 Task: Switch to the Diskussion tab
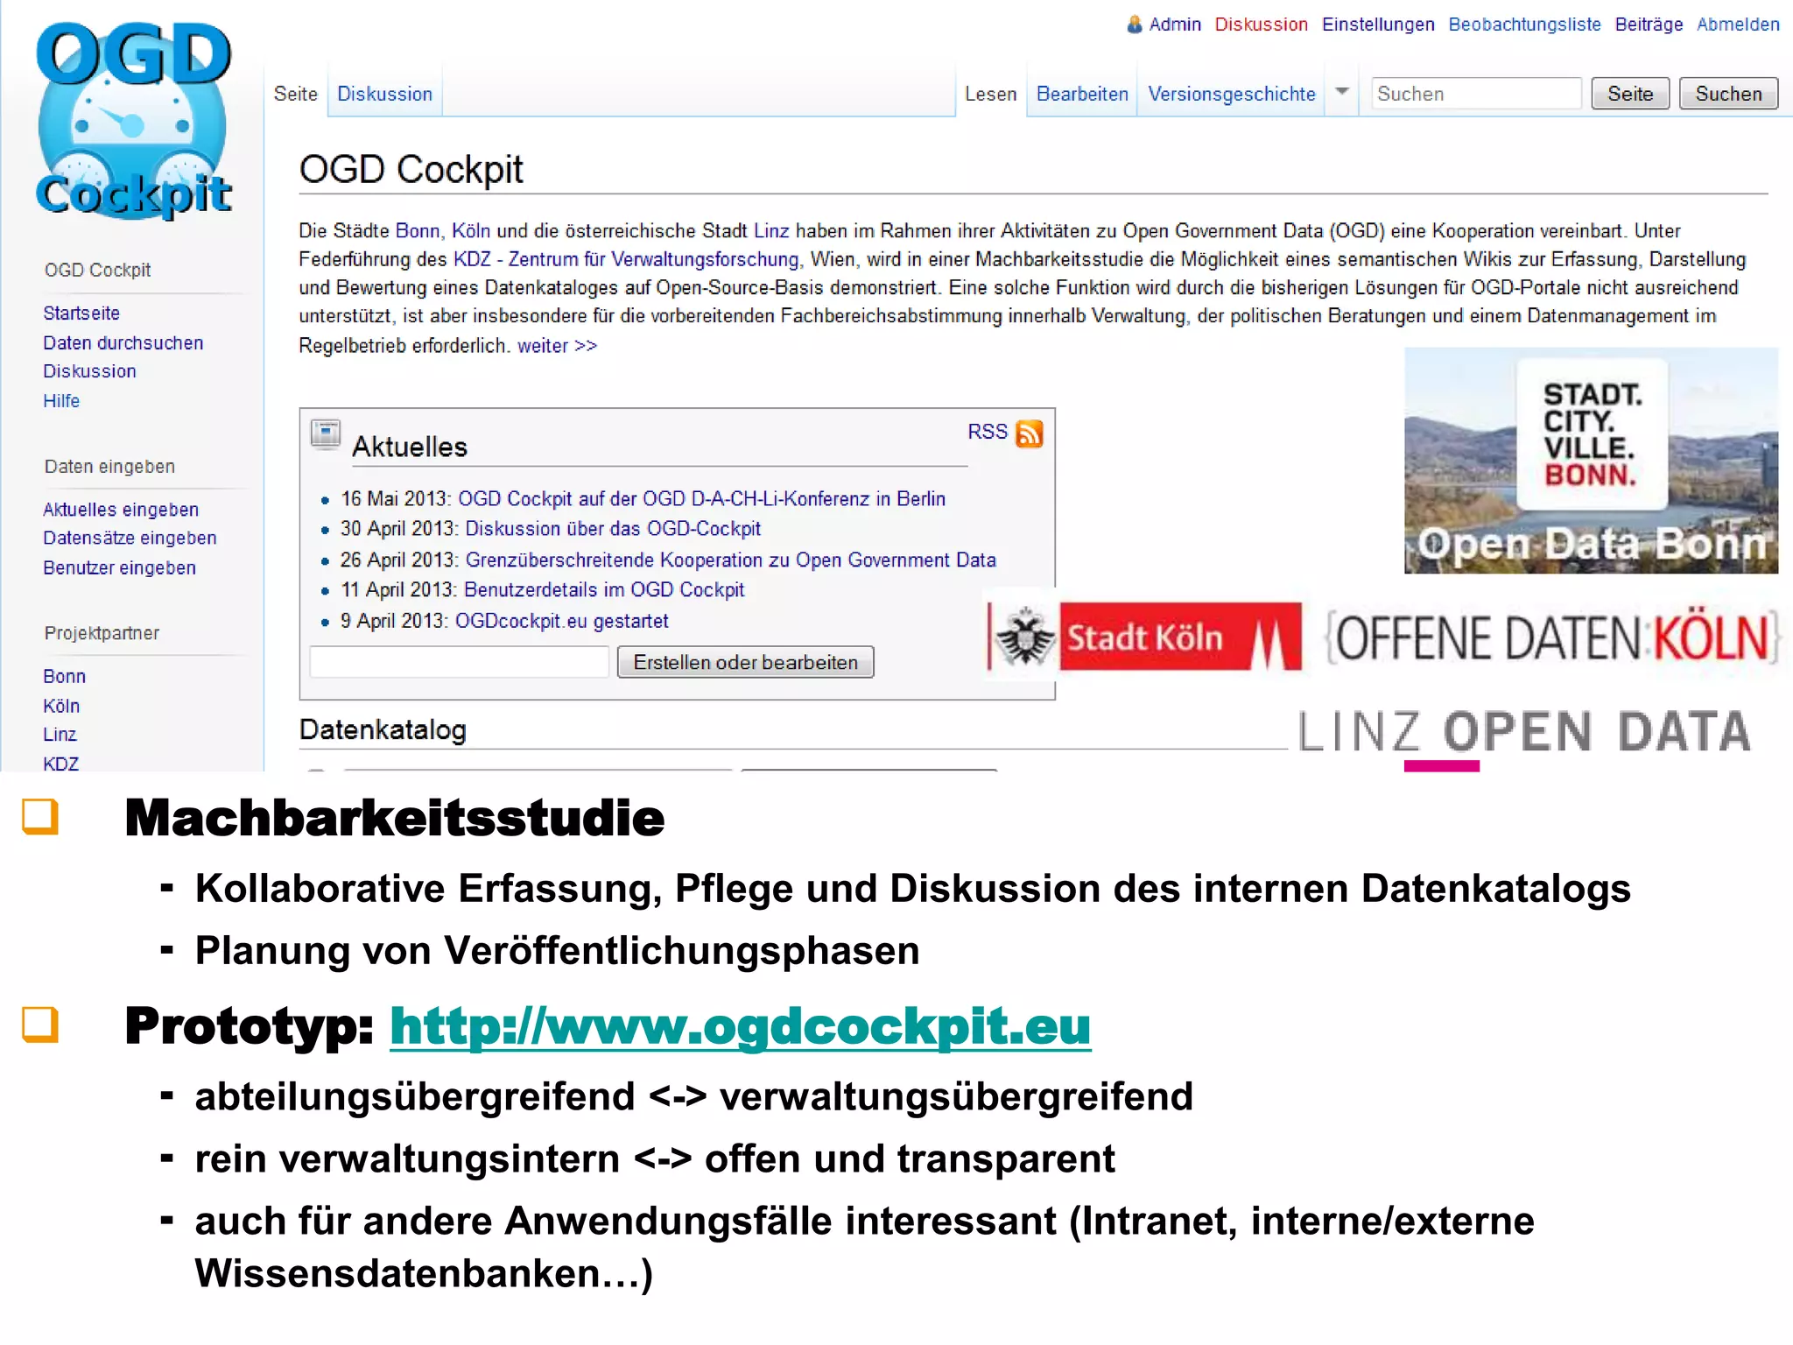point(384,94)
